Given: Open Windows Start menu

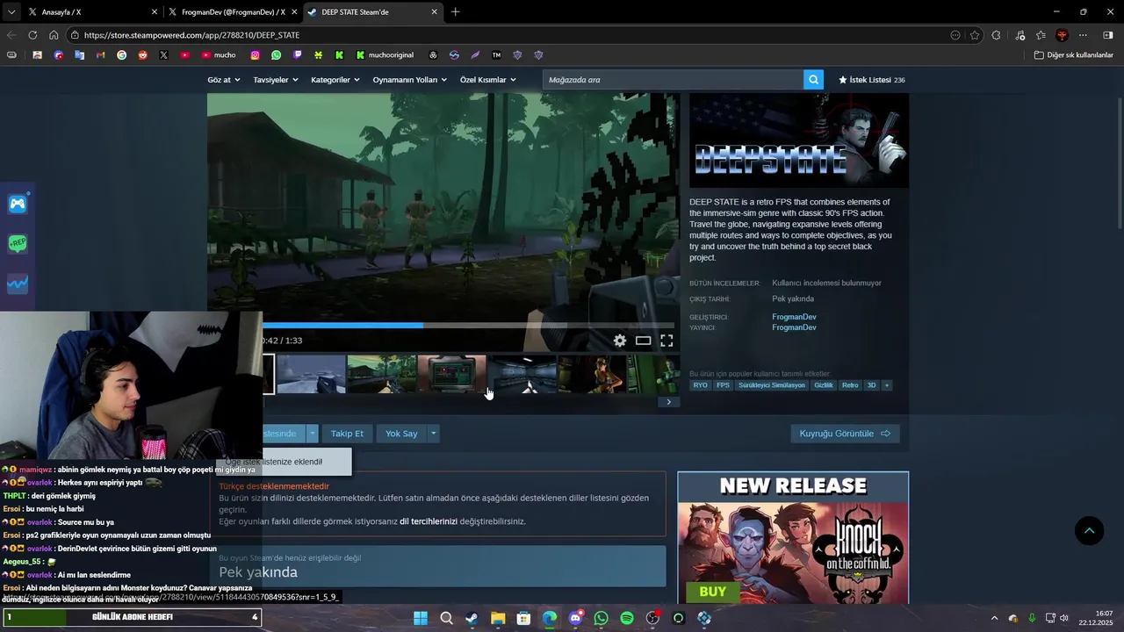Looking at the screenshot, I should (420, 618).
